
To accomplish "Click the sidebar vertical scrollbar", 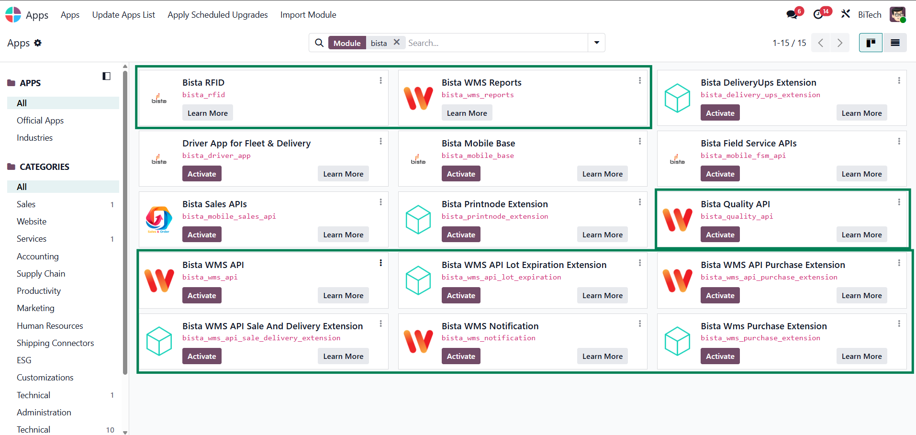I will coord(125,223).
